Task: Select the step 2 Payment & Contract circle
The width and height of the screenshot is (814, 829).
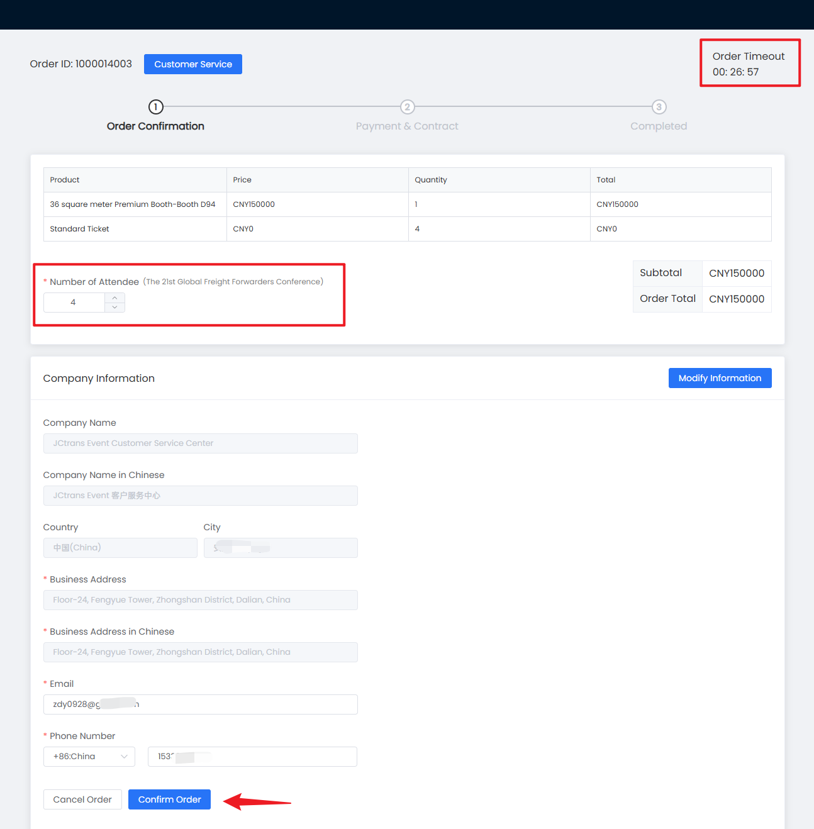Action: click(407, 107)
